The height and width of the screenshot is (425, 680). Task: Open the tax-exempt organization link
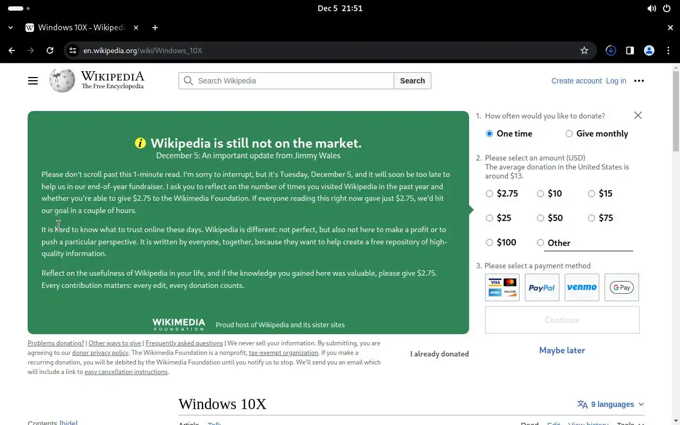pos(284,353)
